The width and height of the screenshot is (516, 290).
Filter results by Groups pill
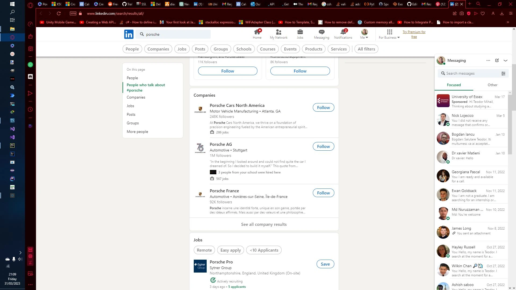[x=221, y=49]
